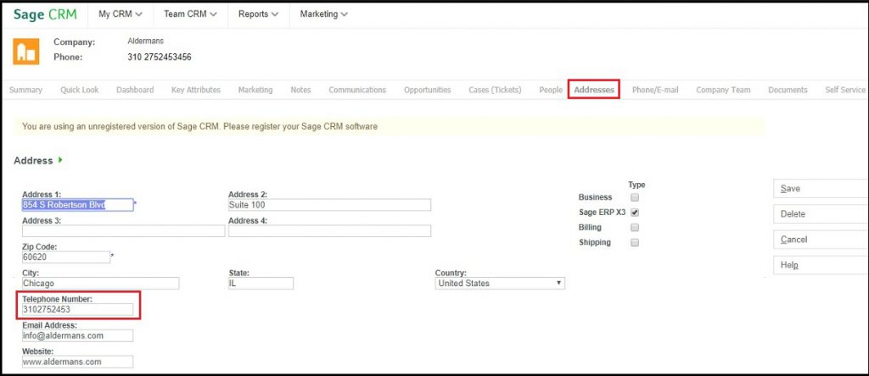The height and width of the screenshot is (376, 869).
Task: Switch to the Notes tab
Action: (x=300, y=90)
